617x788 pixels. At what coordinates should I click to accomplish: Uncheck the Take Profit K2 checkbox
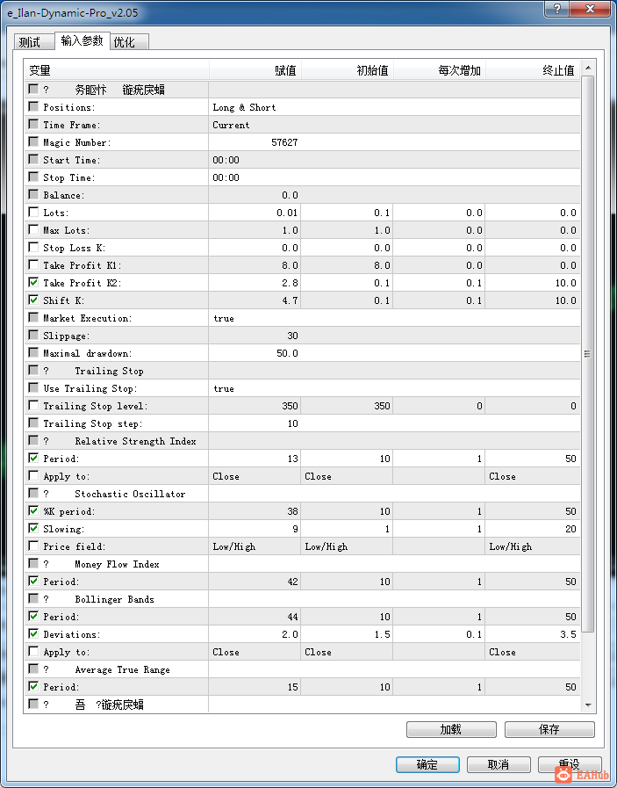click(33, 283)
